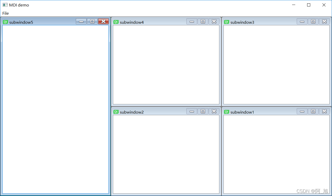Maximize subwindow3
The image size is (332, 196).
[313, 21]
